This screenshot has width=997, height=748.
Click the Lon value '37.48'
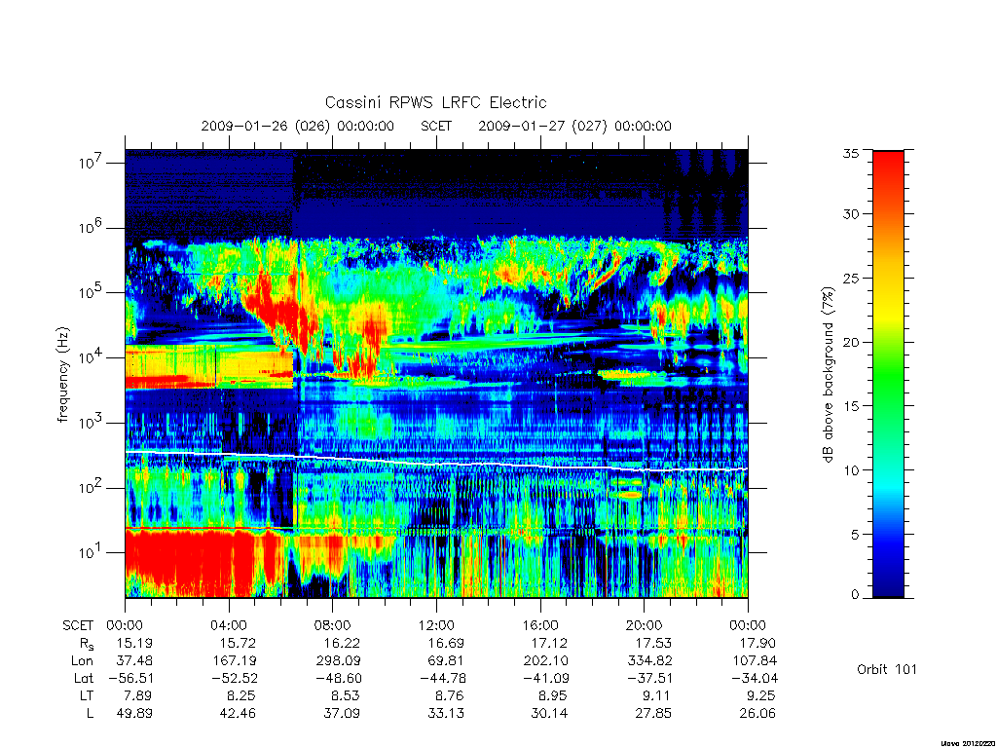(134, 661)
